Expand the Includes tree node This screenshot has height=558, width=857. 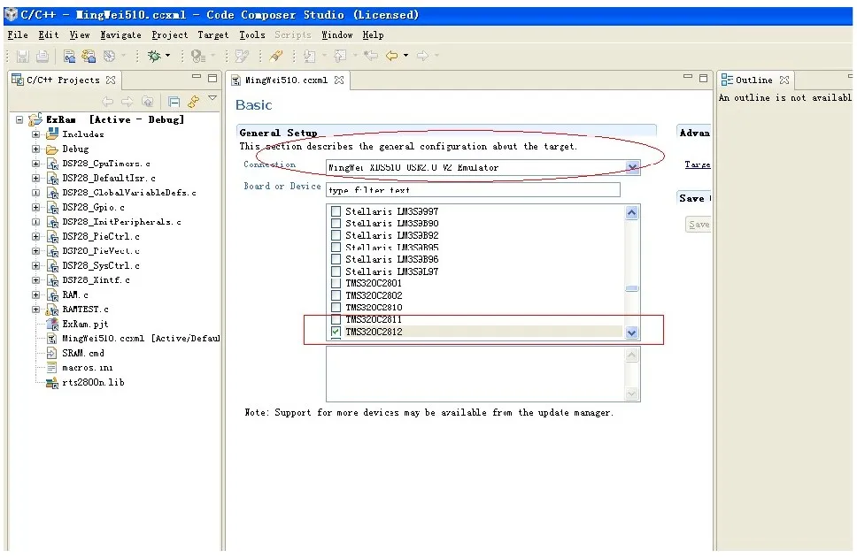[36, 134]
